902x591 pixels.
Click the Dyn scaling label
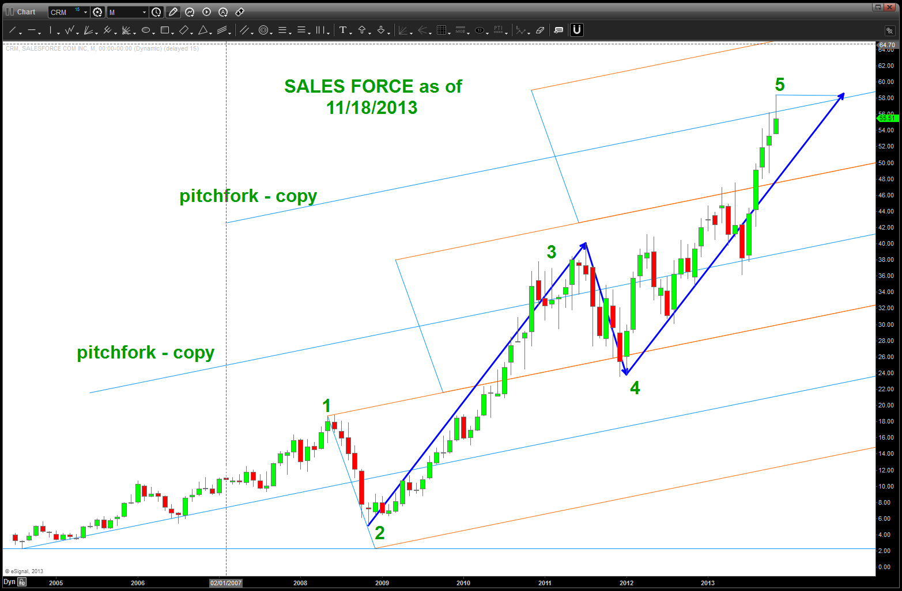(x=9, y=582)
